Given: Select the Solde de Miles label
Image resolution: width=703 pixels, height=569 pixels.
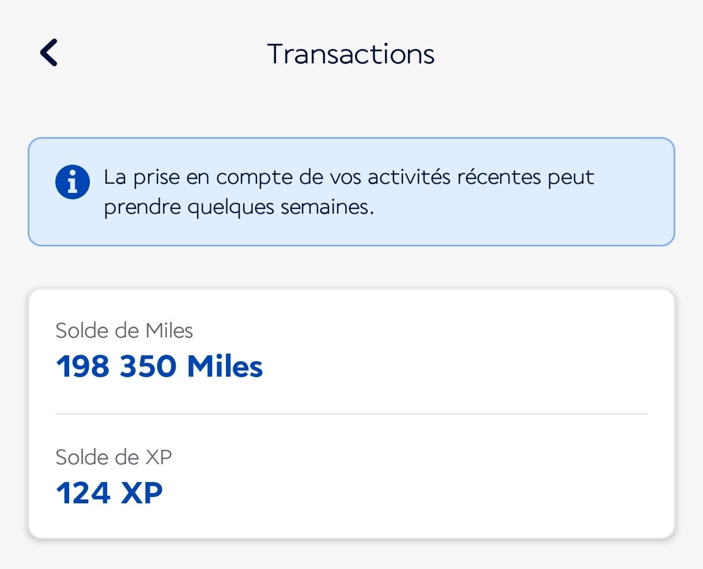Looking at the screenshot, I should tap(124, 331).
